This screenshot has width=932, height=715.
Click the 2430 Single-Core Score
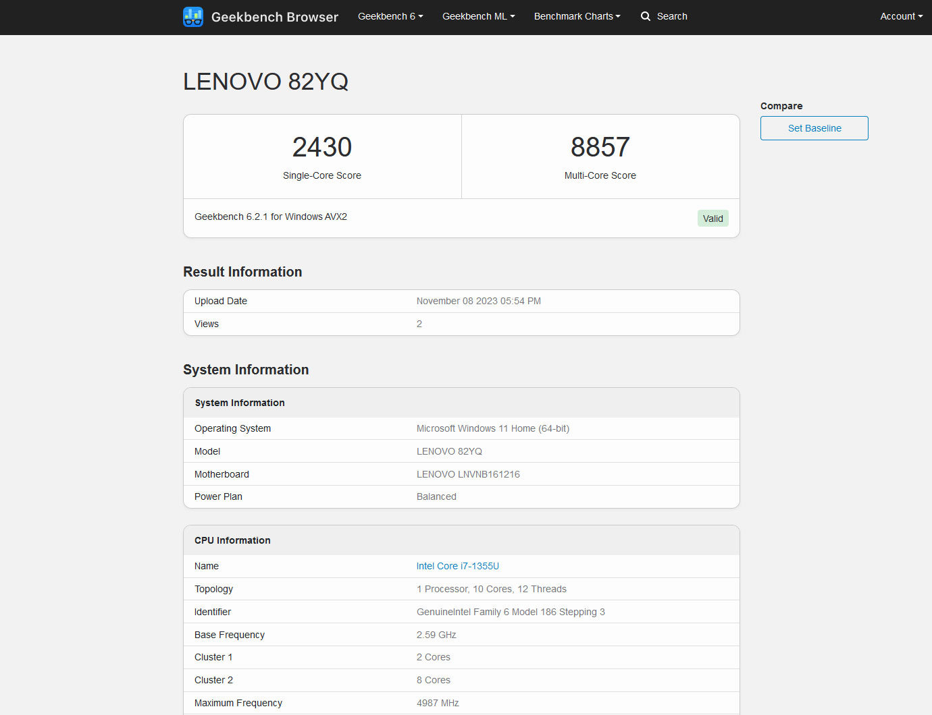point(322,147)
